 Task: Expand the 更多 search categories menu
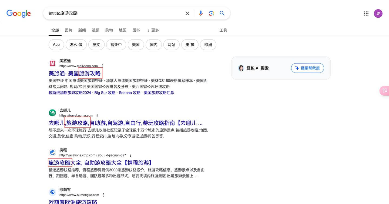click(153, 30)
